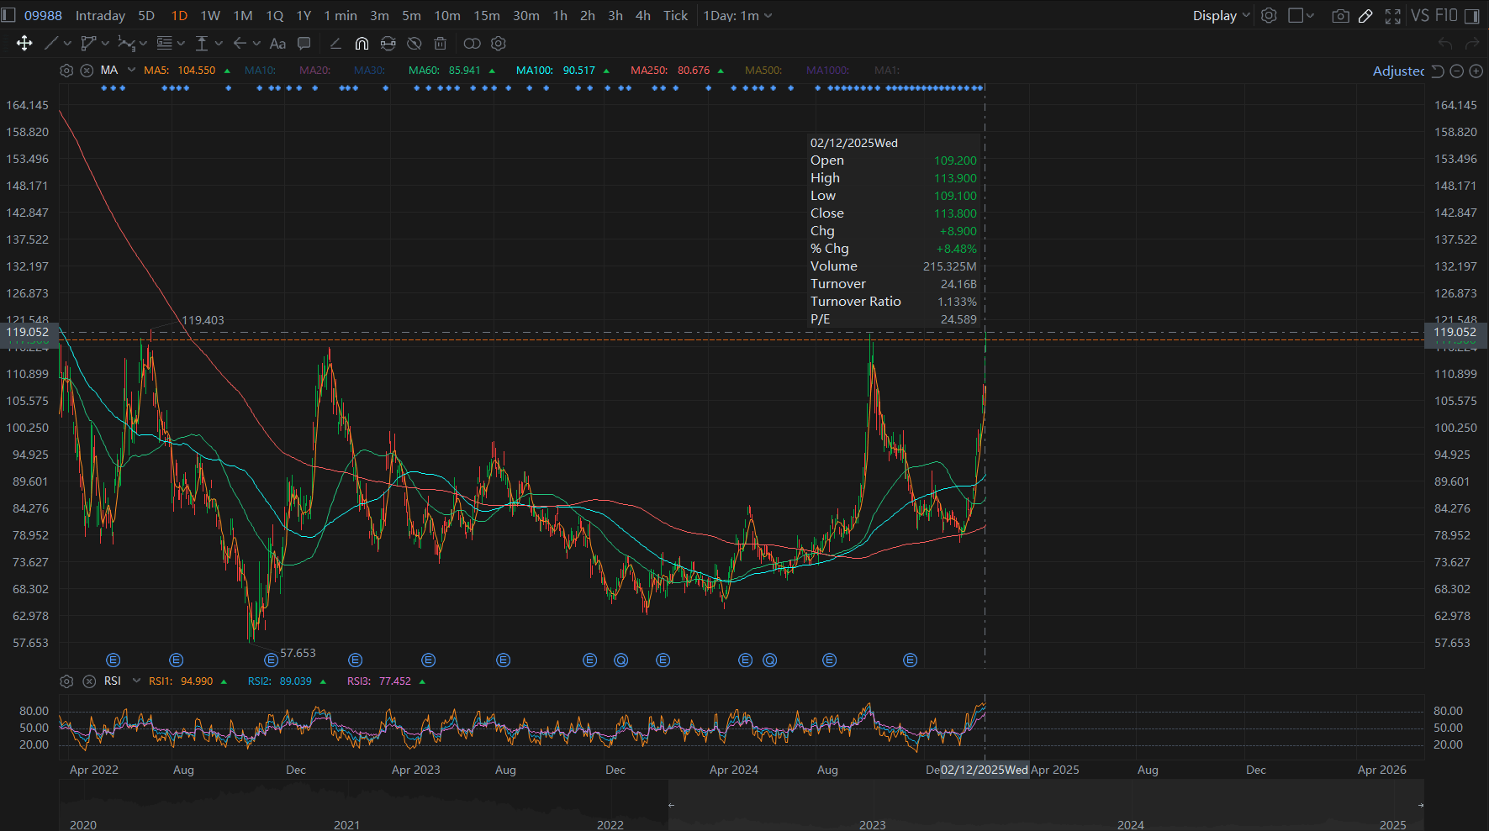Switch to the 5D timeframe
The image size is (1489, 831).
click(146, 15)
